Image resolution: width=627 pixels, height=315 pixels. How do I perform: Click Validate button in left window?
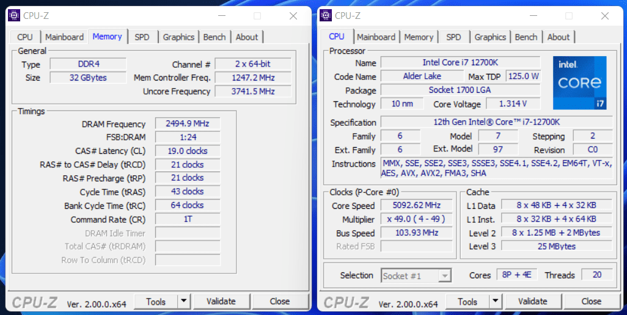pyautogui.click(x=221, y=302)
